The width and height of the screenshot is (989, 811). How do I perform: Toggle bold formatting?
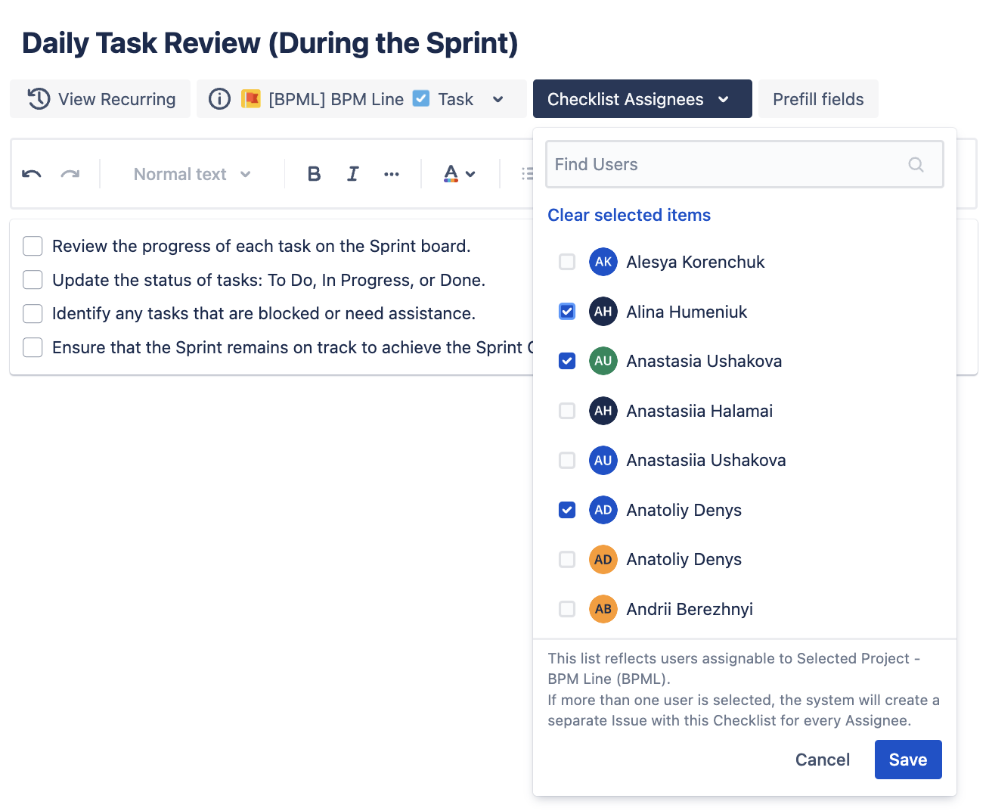pos(314,174)
